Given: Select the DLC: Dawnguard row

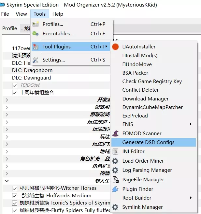Looking at the screenshot, I should [56, 78].
